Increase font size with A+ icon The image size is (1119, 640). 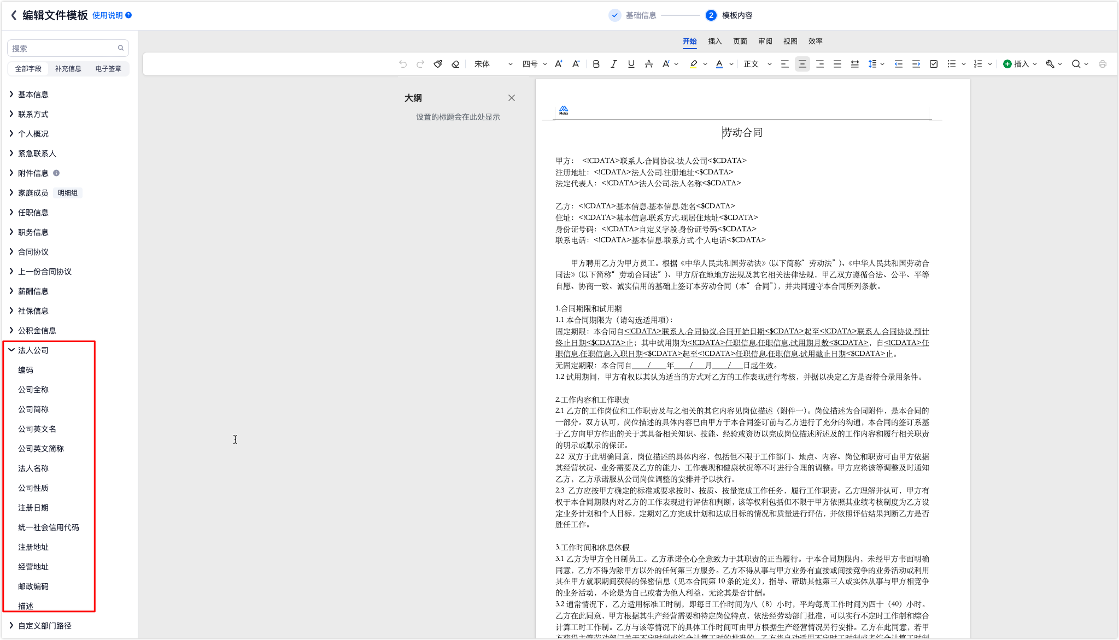[558, 64]
